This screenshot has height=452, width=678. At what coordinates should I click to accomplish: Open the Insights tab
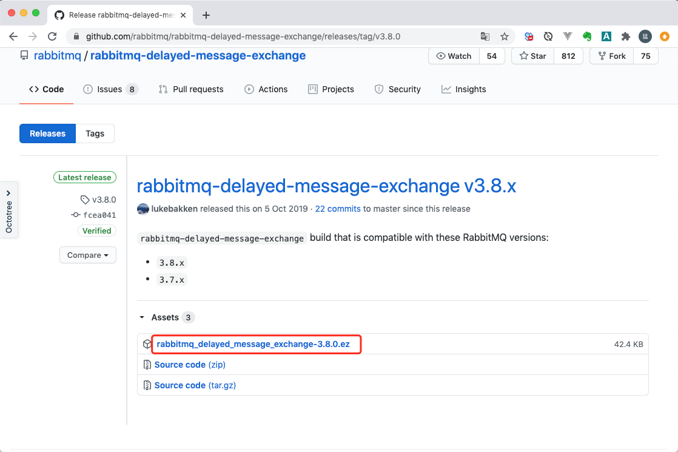click(463, 89)
